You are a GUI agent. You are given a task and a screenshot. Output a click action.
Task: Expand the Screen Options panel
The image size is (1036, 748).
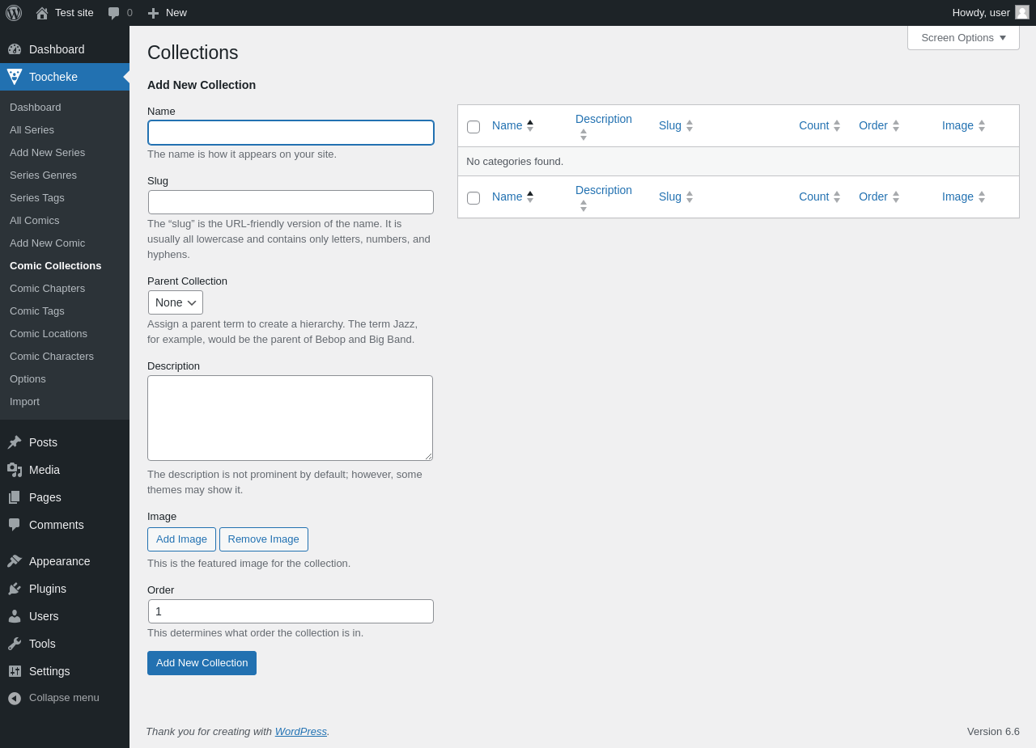point(963,37)
